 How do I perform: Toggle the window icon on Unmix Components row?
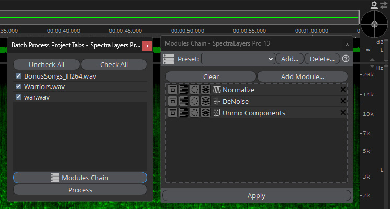[173, 113]
